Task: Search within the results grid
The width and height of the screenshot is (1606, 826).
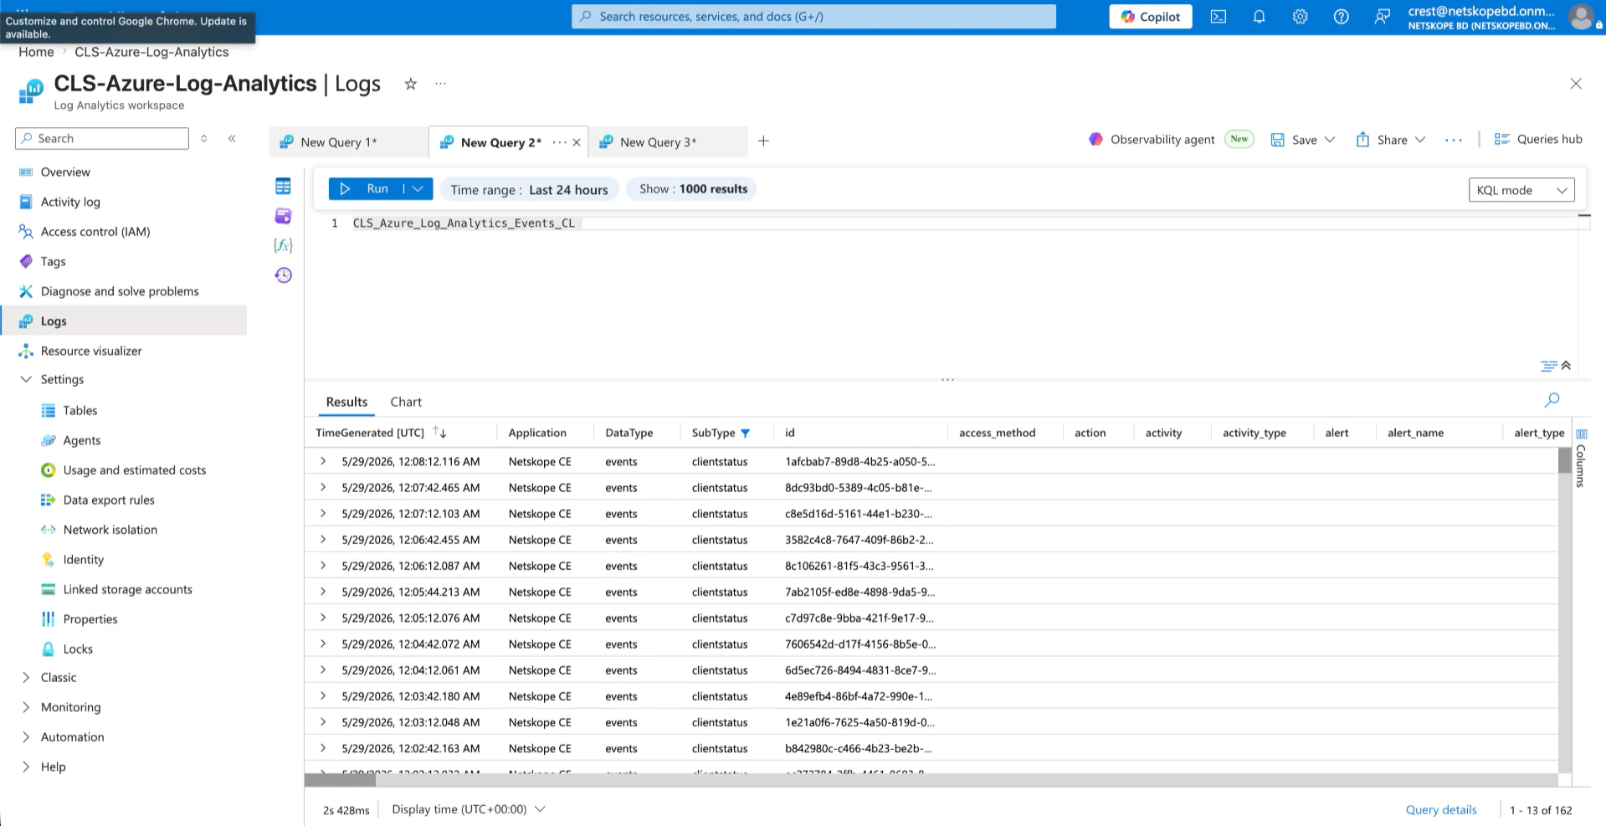Action: (1552, 400)
